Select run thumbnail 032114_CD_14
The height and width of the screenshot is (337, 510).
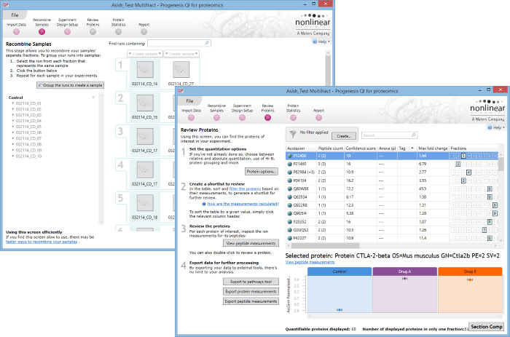[x=145, y=70]
